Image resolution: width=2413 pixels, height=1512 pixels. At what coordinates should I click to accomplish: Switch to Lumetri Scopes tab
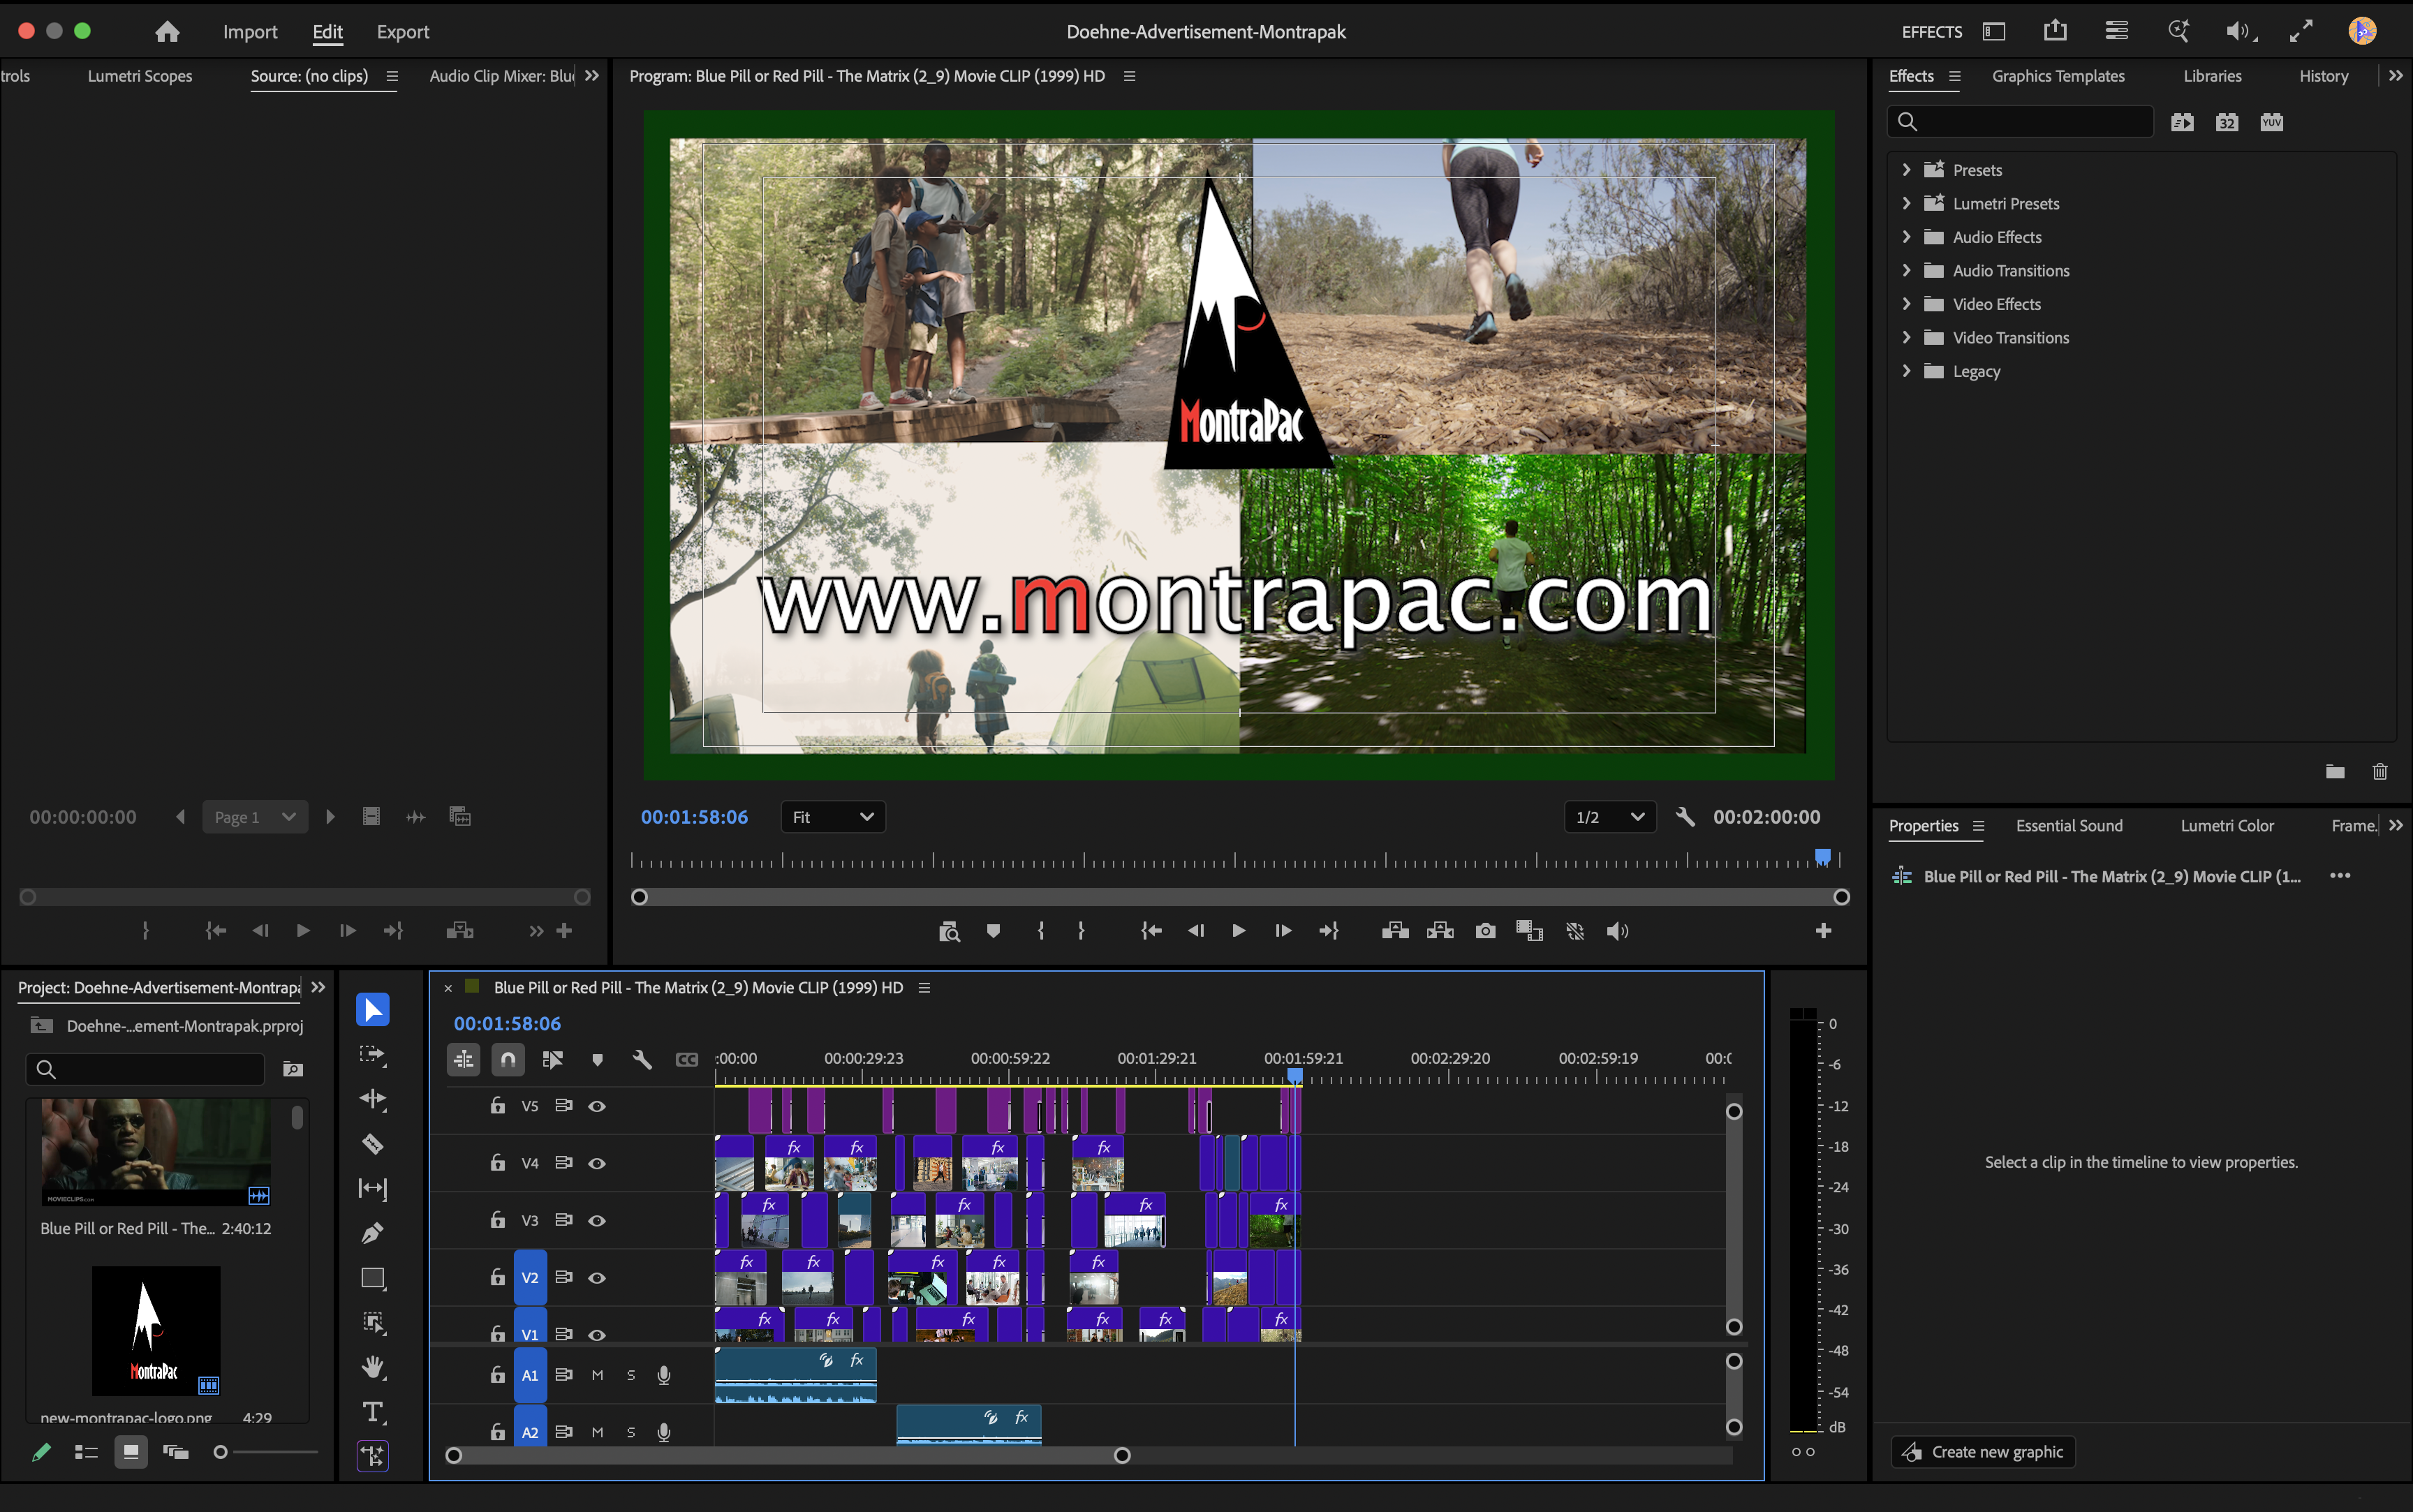[x=140, y=76]
